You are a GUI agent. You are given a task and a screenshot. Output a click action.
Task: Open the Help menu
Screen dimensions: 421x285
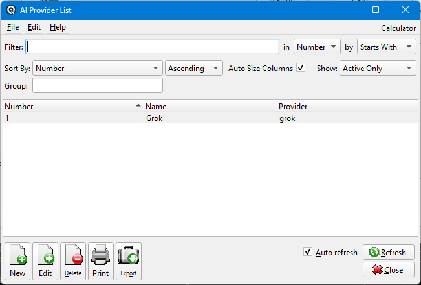(58, 27)
